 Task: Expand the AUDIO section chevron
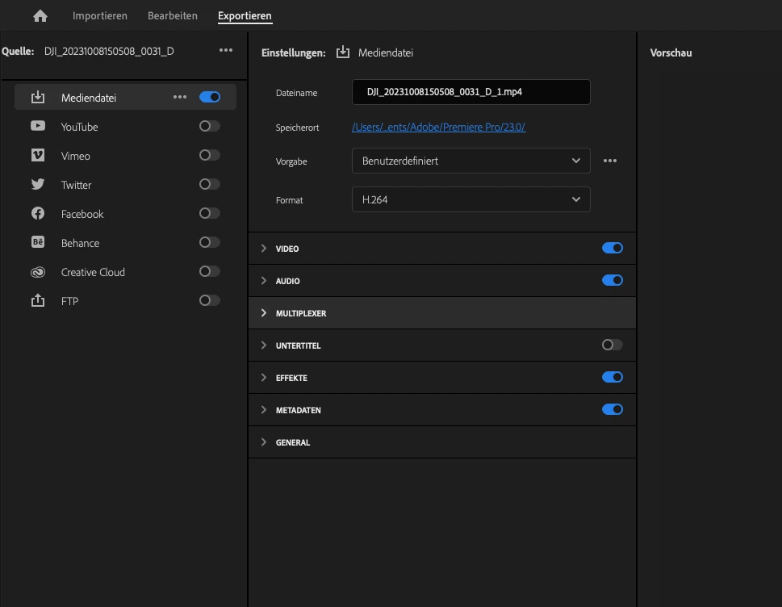coord(264,281)
